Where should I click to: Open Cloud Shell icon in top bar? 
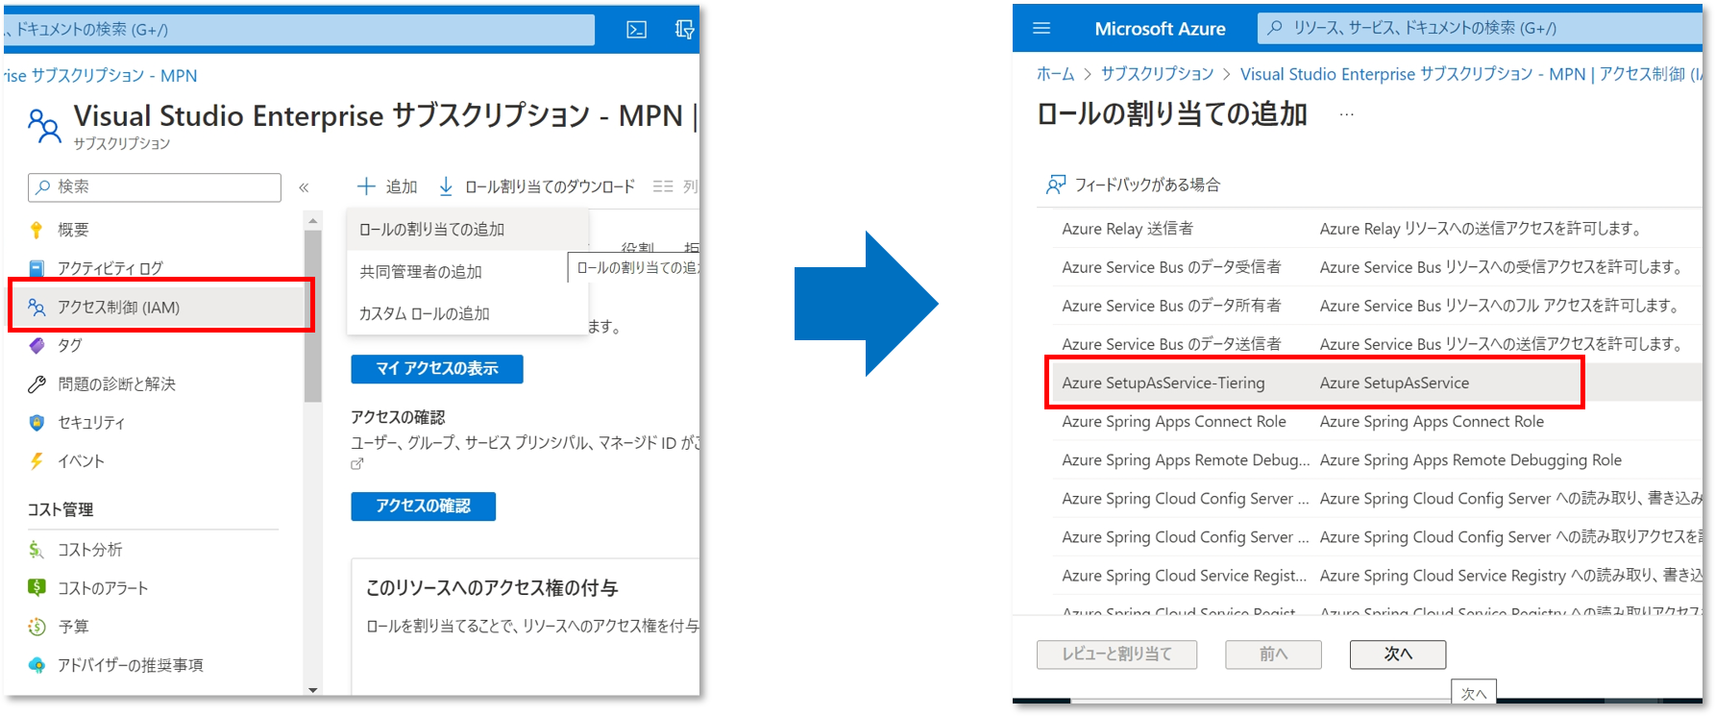(x=636, y=30)
